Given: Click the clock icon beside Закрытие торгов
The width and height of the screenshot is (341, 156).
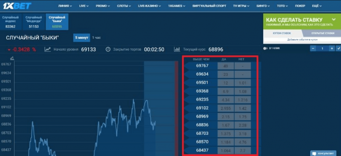Looking at the screenshot, I should point(108,49).
